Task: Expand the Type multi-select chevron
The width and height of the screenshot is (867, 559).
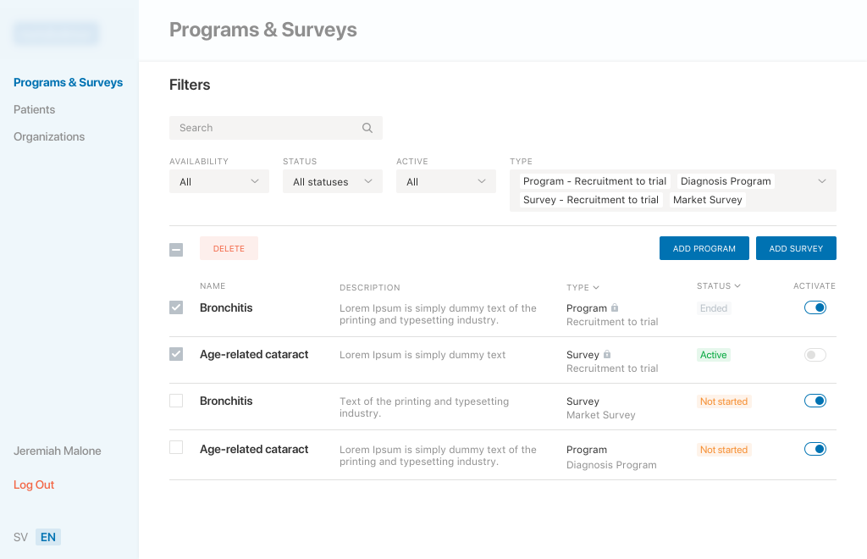Action: click(821, 181)
